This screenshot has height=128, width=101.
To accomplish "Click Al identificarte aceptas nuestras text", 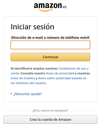I will (34, 68).
